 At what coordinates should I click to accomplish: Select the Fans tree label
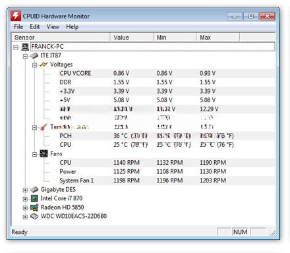click(56, 154)
